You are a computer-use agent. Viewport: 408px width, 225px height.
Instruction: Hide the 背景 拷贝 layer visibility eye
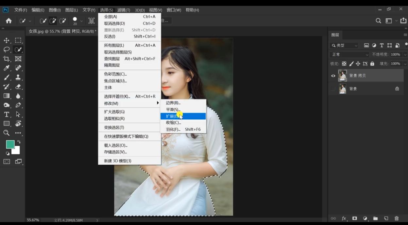333,75
